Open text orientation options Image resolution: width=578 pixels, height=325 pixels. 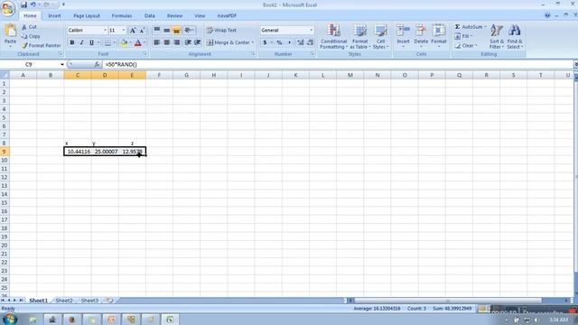coord(189,30)
